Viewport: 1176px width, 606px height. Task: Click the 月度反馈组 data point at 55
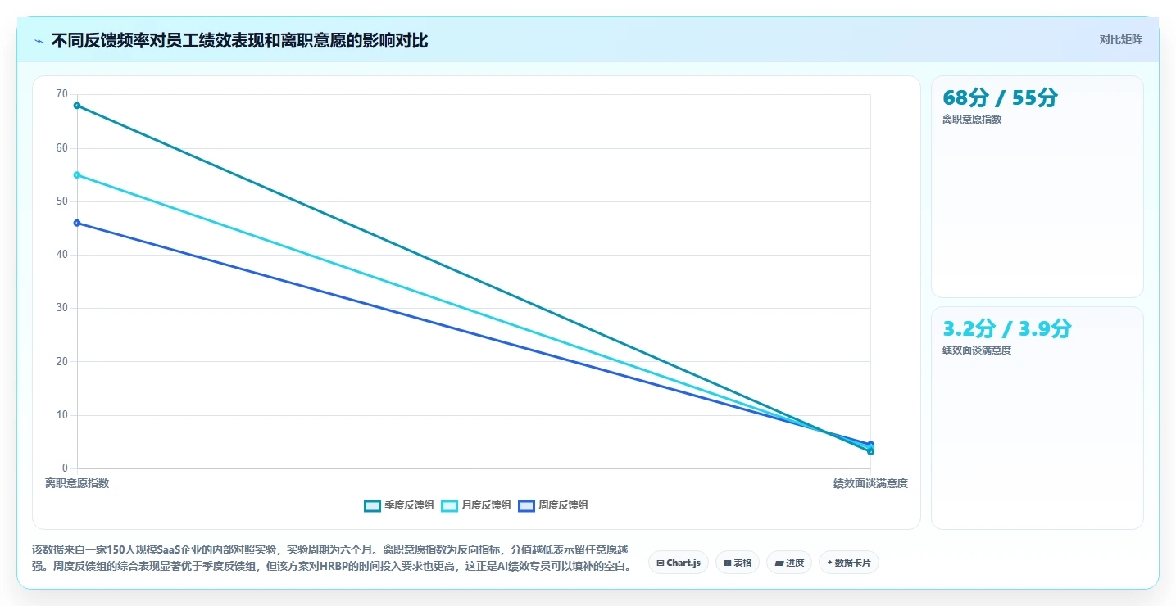(x=77, y=174)
